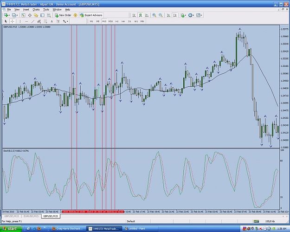Select the M15 timeframe button
290x232 pixels.
tap(104, 21)
